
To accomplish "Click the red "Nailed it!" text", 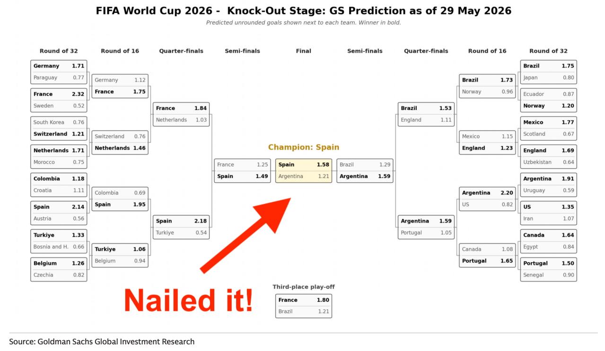I will point(188,300).
